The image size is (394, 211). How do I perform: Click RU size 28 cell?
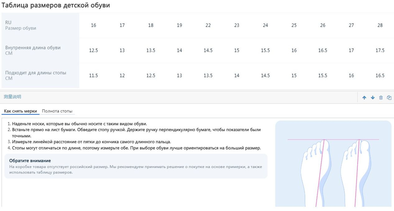pos(380,25)
